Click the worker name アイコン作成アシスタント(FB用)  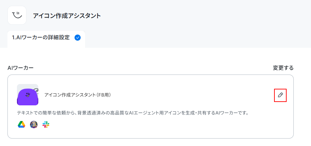coord(78,95)
